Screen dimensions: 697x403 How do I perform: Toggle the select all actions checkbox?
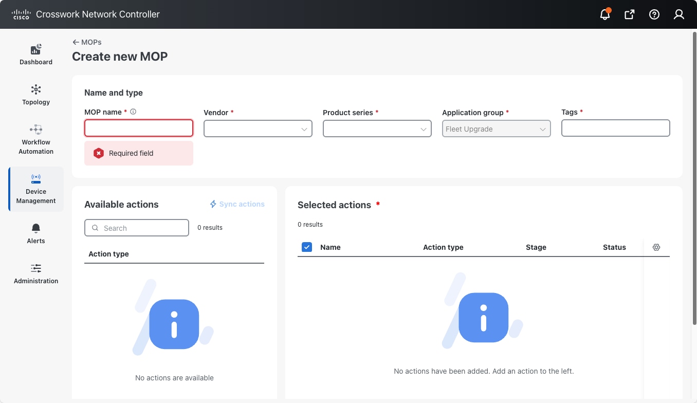pyautogui.click(x=307, y=247)
